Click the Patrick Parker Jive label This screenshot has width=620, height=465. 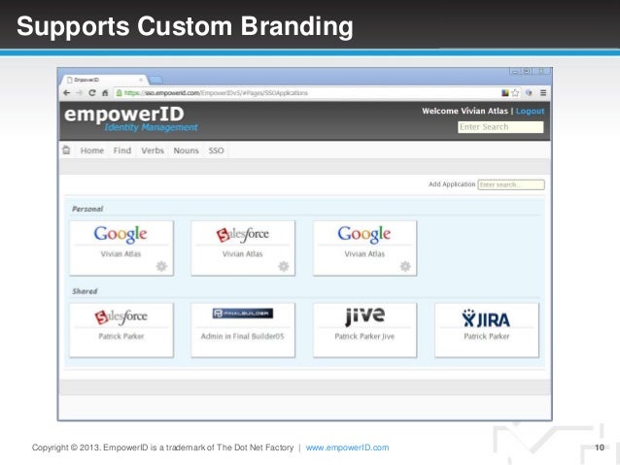pyautogui.click(x=364, y=336)
